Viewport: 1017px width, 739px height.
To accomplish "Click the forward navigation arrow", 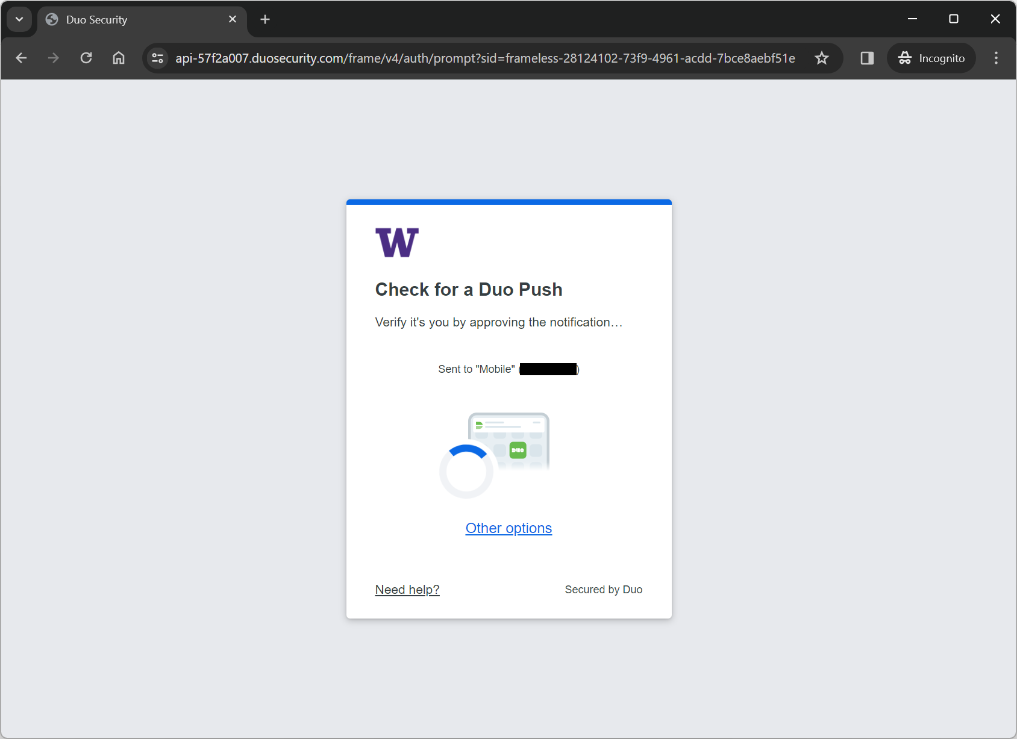I will click(x=54, y=58).
